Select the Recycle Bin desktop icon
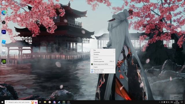This screenshot has height=104, width=185. click(3, 3)
